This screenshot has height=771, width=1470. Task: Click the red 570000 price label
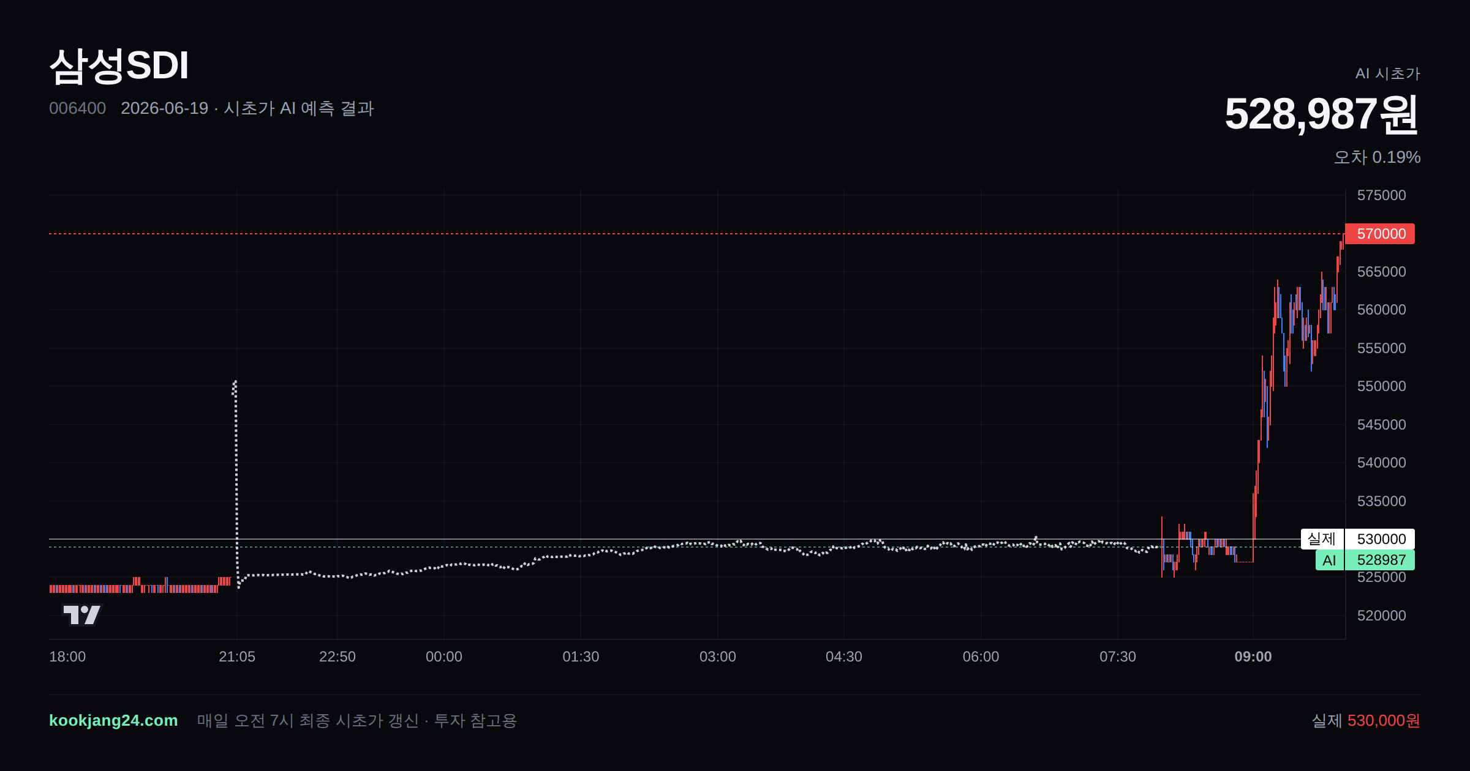[x=1380, y=234]
